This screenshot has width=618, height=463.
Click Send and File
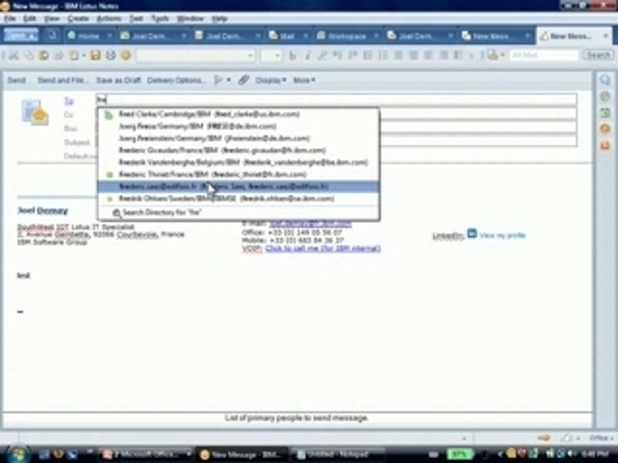coord(63,80)
